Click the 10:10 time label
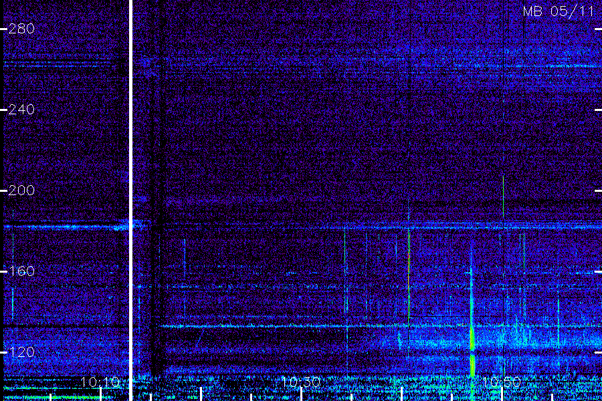 [100, 382]
